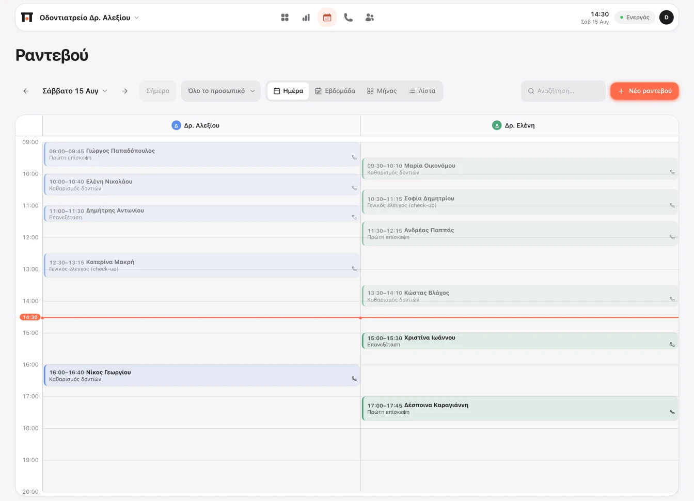Open the calendar icon in top navigation
694x501 pixels.
[327, 18]
